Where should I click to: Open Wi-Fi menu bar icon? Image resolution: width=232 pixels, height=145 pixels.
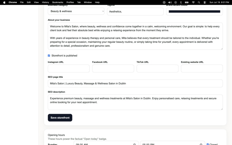point(193,2)
